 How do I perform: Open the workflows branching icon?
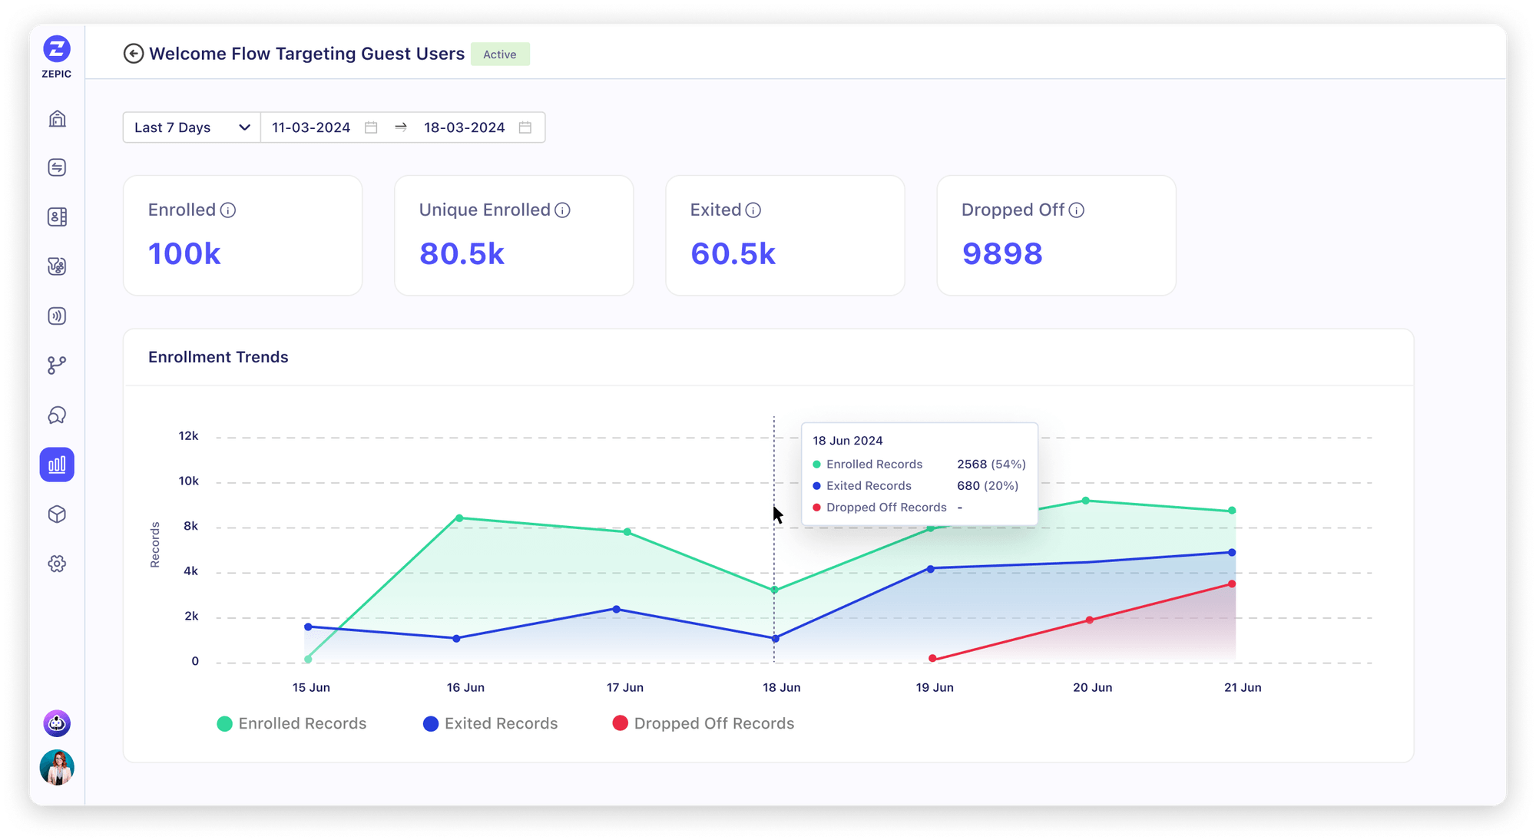(56, 365)
